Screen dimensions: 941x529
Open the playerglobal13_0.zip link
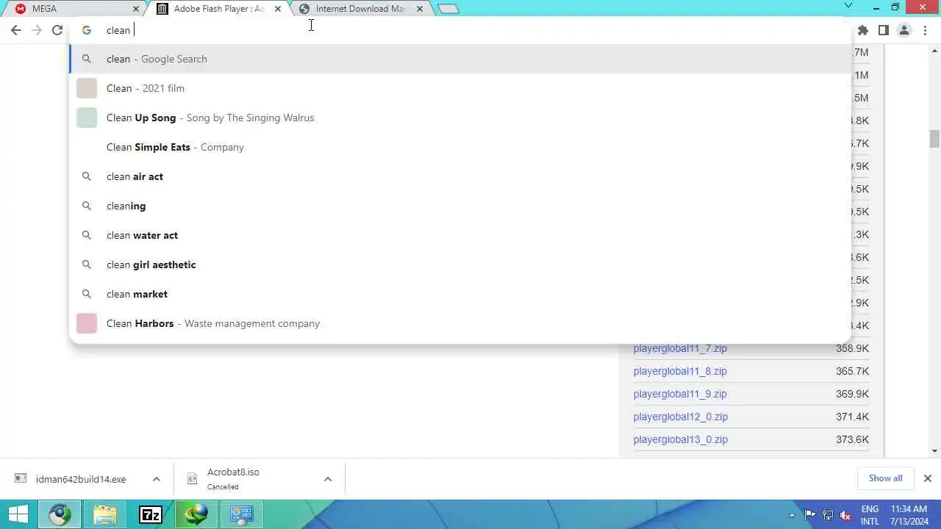(681, 439)
